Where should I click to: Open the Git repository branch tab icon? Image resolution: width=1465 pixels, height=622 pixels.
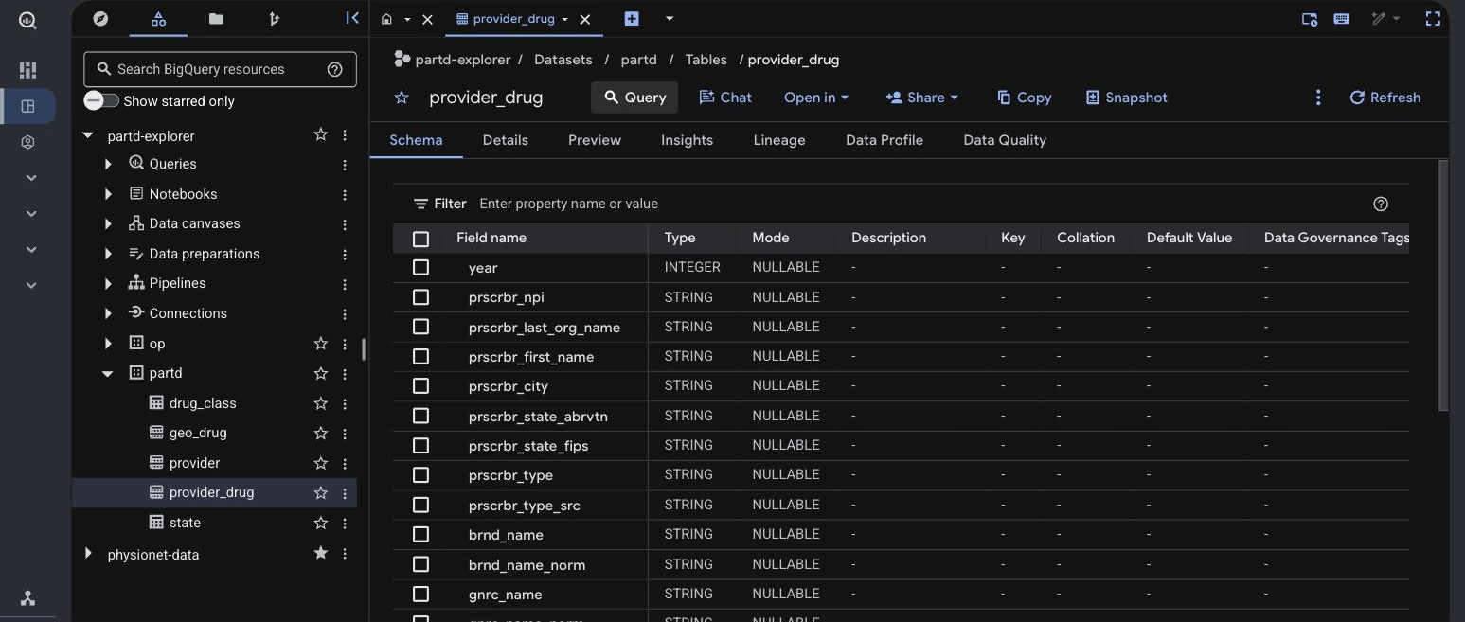[x=275, y=18]
